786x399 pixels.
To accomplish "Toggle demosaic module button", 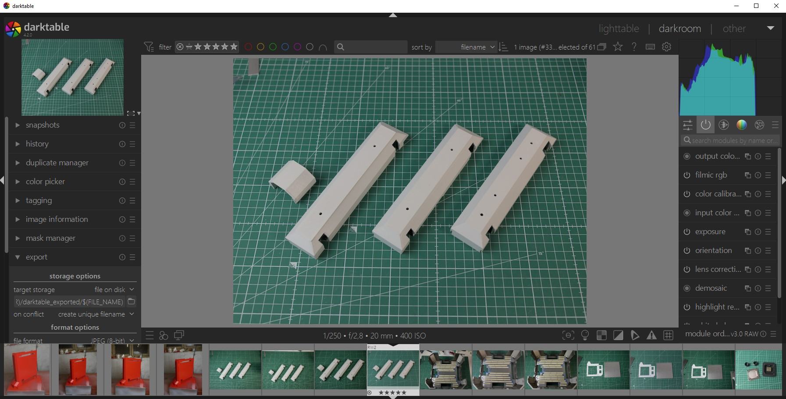I will (687, 289).
